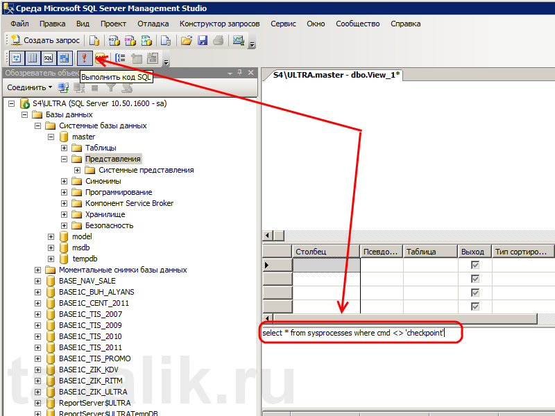This screenshot has height=416, width=555.
Task: Click the connect Object Explorer icon
Action: point(63,87)
